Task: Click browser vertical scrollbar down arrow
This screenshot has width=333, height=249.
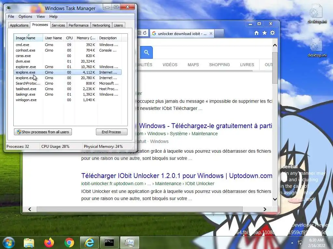Action: 275,199
